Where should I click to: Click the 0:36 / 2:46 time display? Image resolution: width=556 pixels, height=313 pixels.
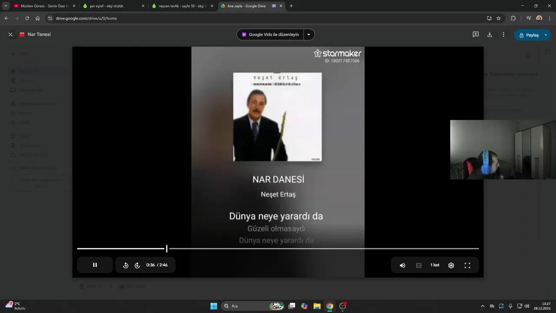coord(157,265)
